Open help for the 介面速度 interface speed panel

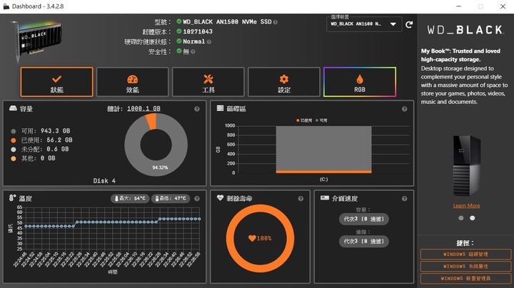point(404,199)
